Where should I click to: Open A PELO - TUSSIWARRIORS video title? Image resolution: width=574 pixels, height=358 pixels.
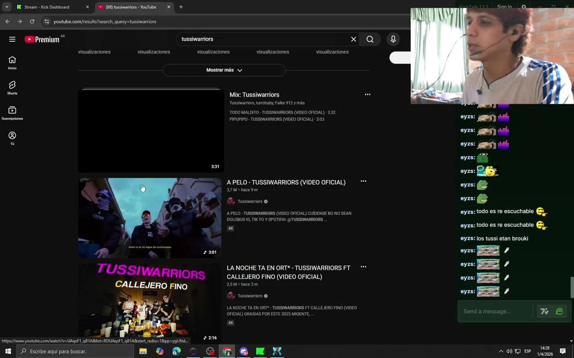coord(286,182)
